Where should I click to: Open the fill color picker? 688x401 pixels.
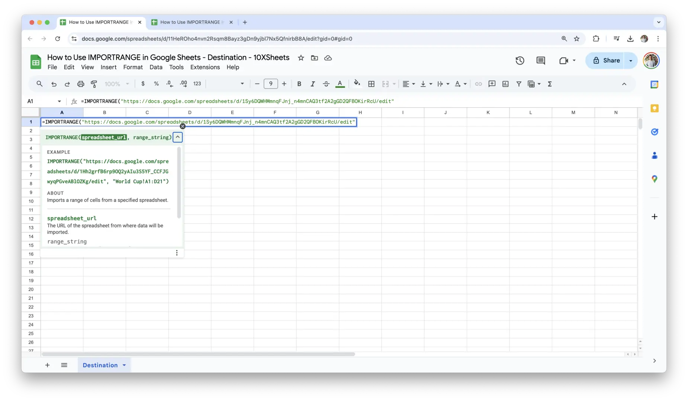[357, 84]
